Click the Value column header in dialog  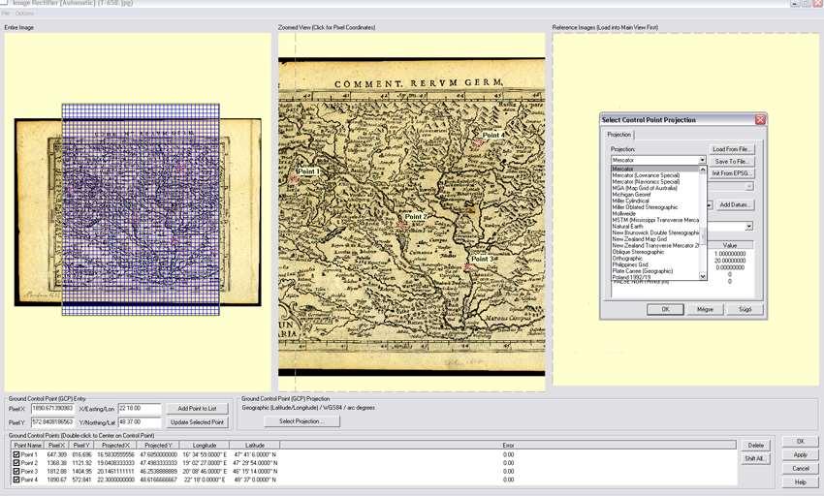tap(729, 245)
